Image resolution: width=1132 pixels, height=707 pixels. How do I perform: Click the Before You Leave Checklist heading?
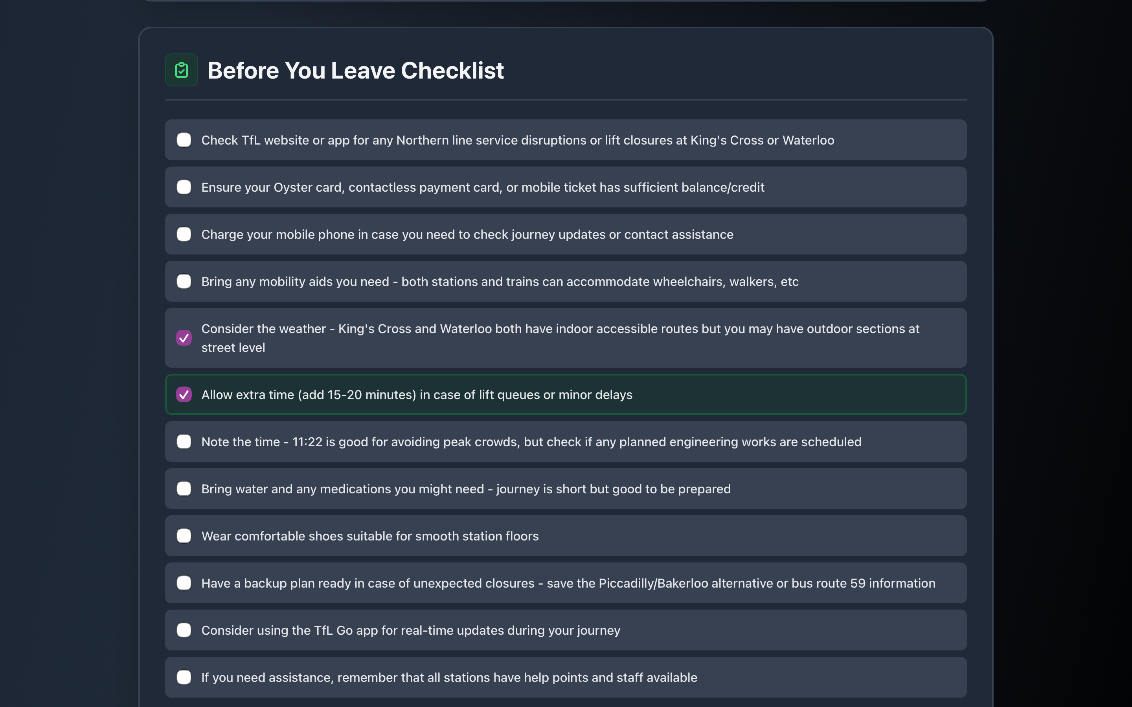tap(355, 71)
